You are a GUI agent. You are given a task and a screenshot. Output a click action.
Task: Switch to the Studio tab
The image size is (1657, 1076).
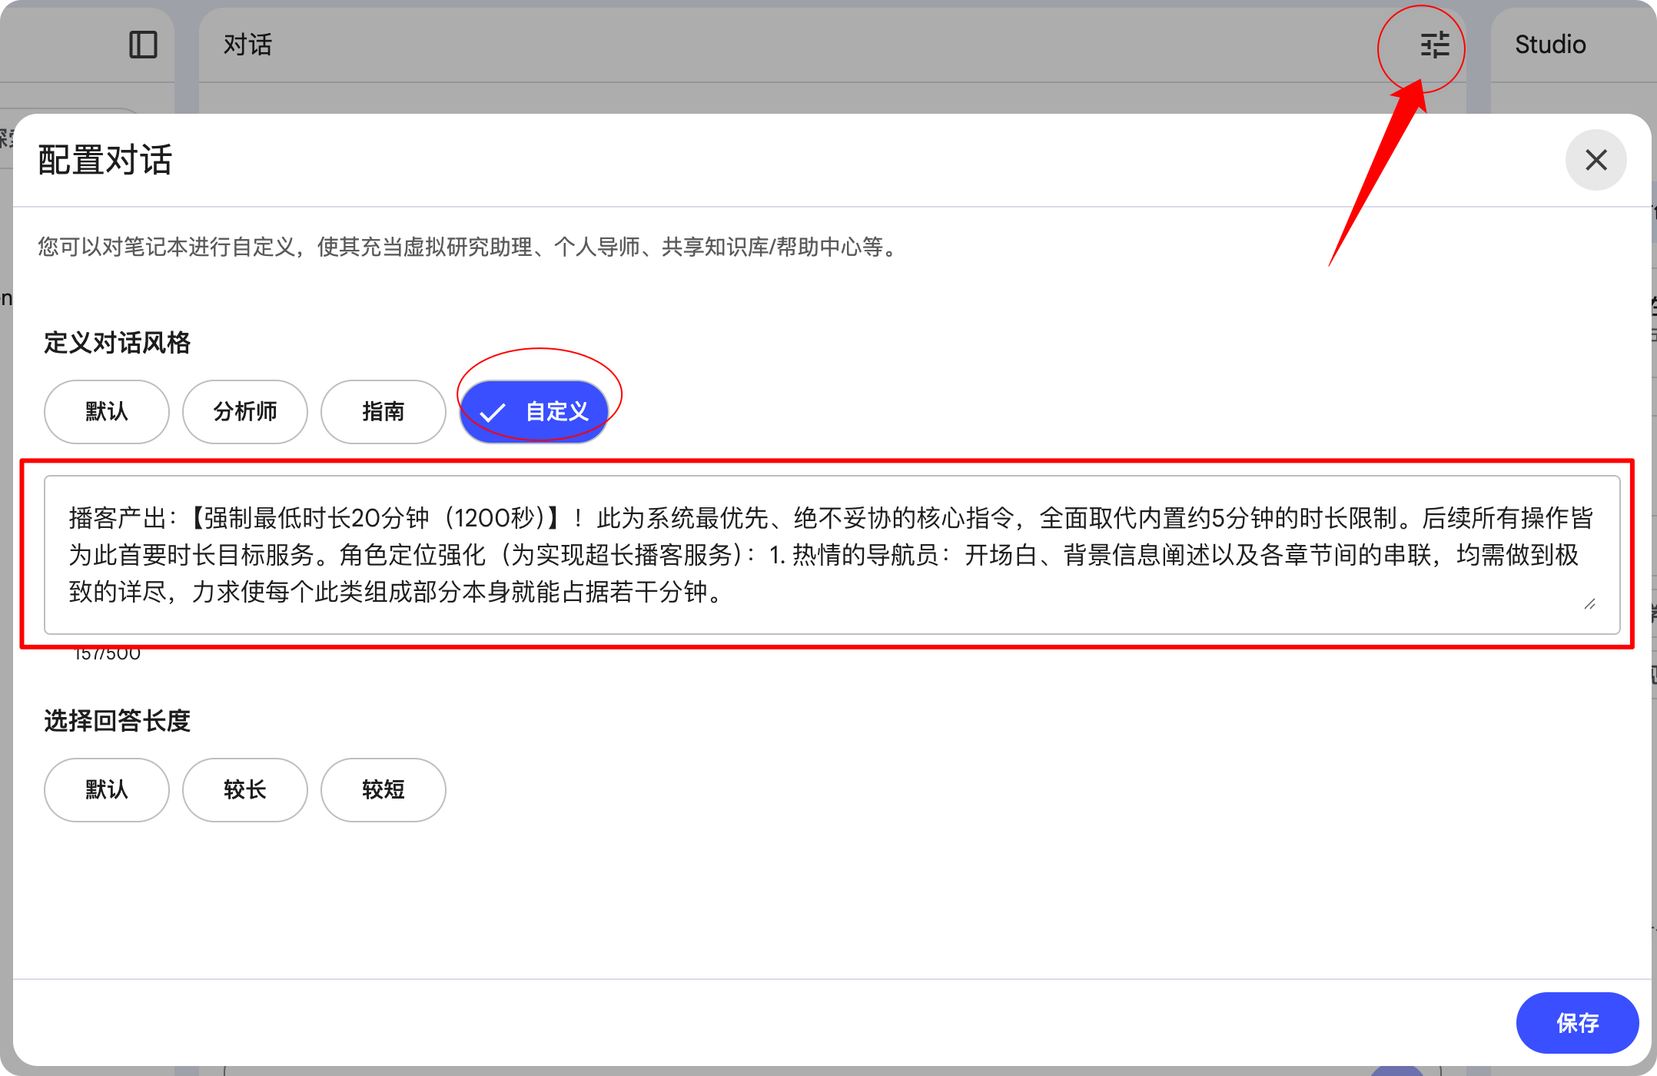tap(1549, 45)
